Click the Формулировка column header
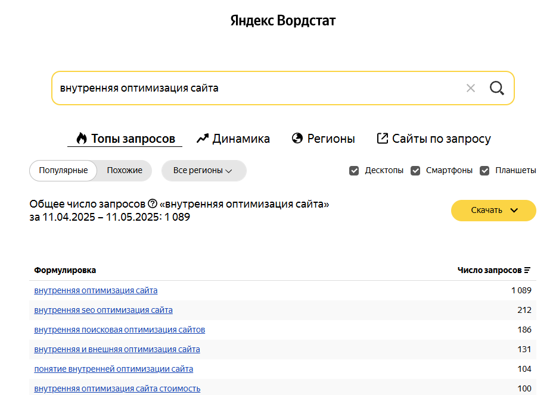This screenshot has width=556, height=395. click(x=65, y=270)
